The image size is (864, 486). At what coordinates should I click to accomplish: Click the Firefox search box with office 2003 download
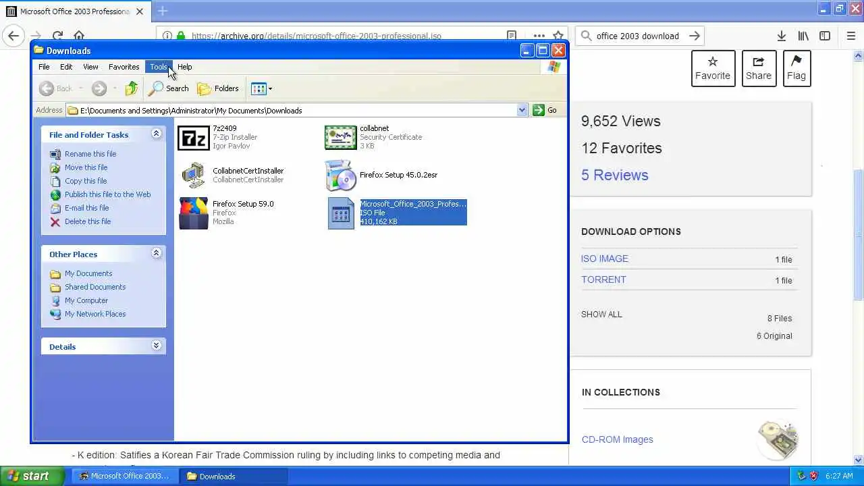coord(640,36)
